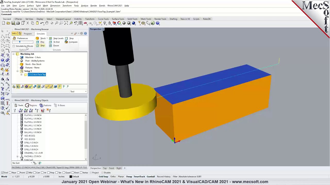Enable the Near osnap checkbox
The height and width of the screenshot is (185, 330).
tap(10, 173)
